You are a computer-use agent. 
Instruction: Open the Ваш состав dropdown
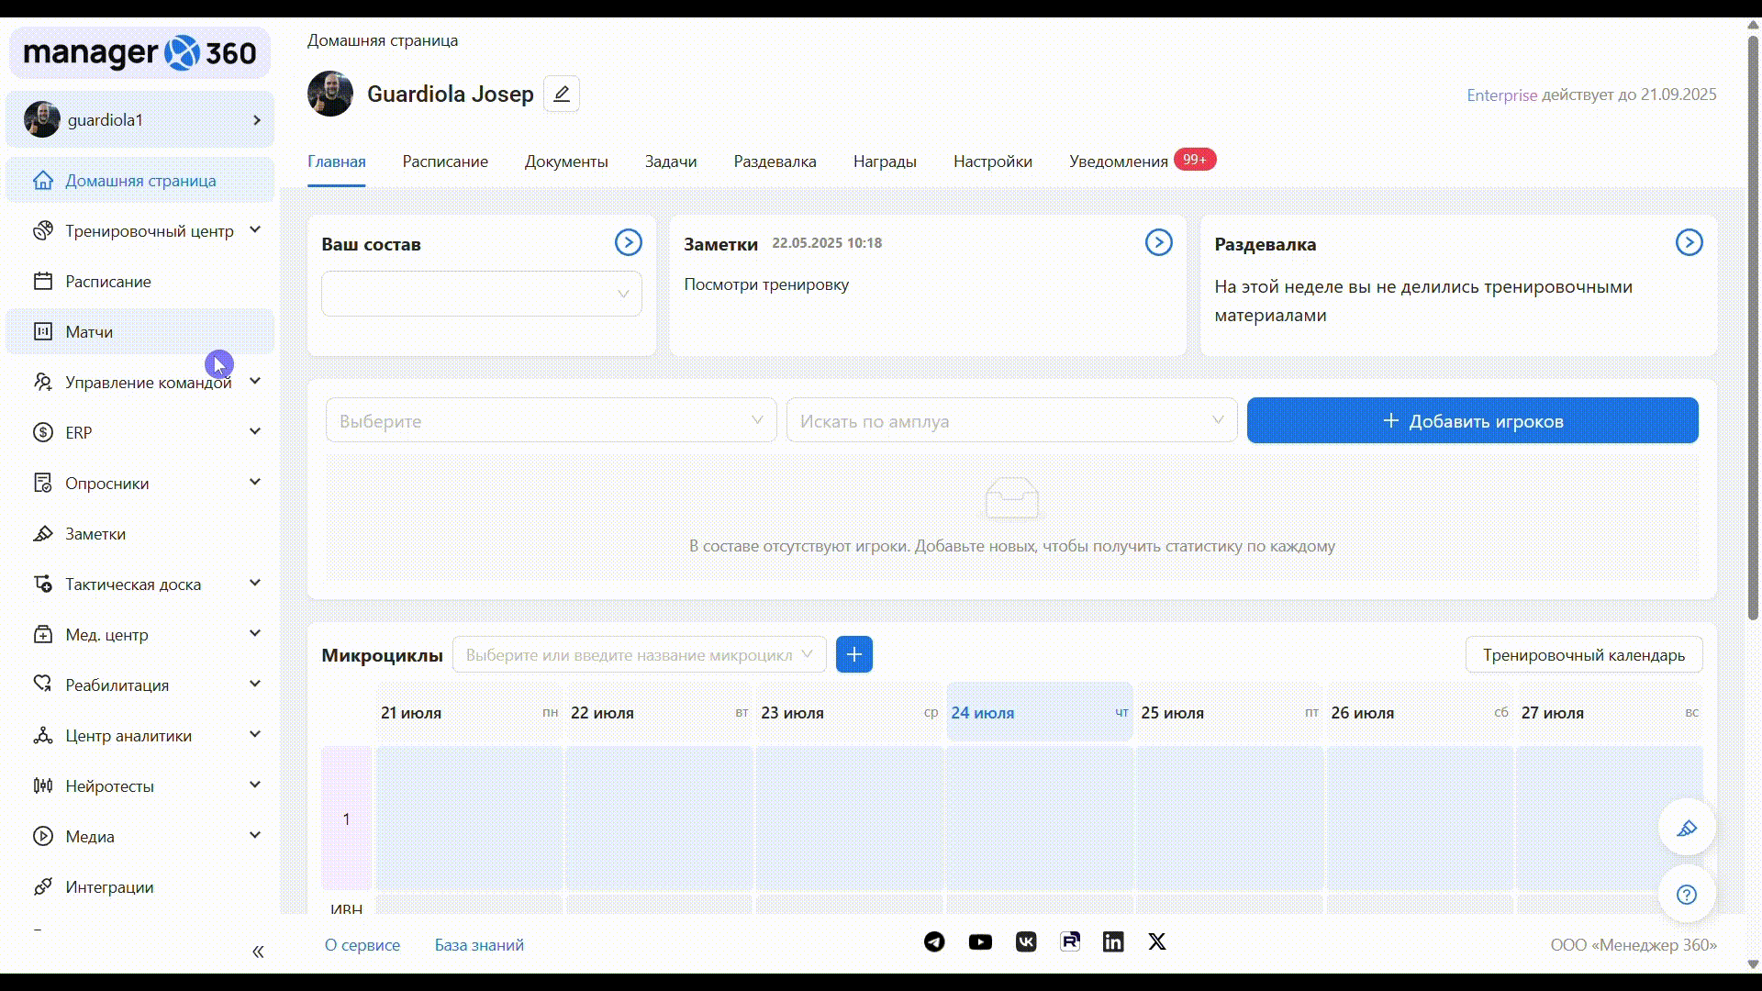click(x=481, y=294)
